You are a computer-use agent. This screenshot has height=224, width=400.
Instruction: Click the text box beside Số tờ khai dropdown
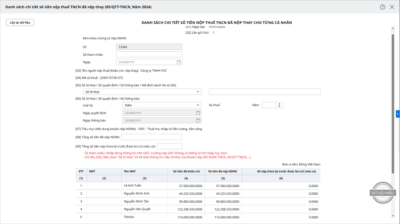[264, 92]
